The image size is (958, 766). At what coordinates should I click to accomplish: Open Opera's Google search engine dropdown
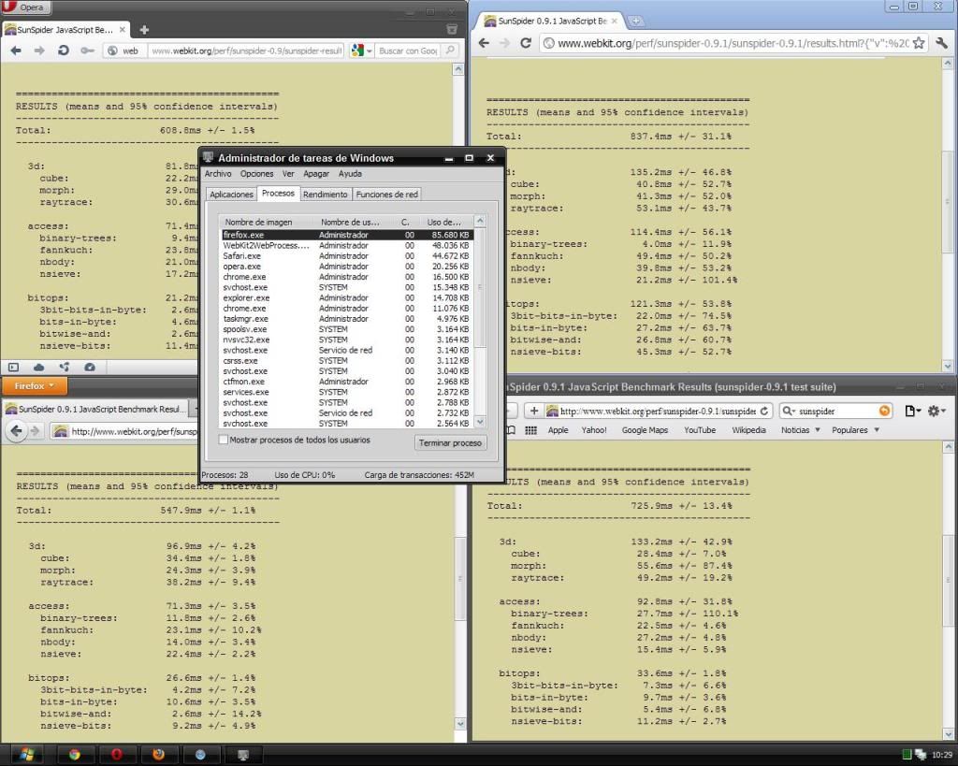point(362,51)
